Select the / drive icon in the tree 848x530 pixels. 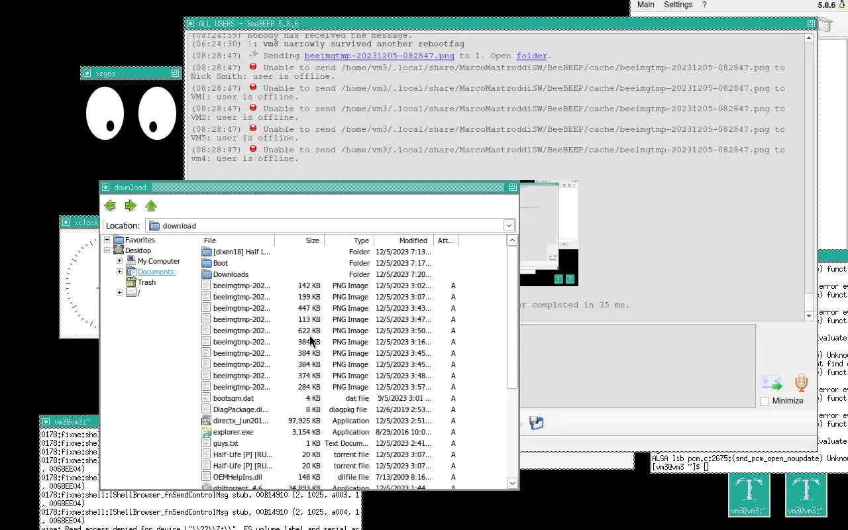[x=131, y=293]
